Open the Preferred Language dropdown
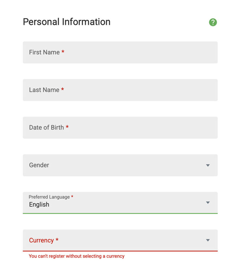The image size is (239, 276). click(120, 203)
